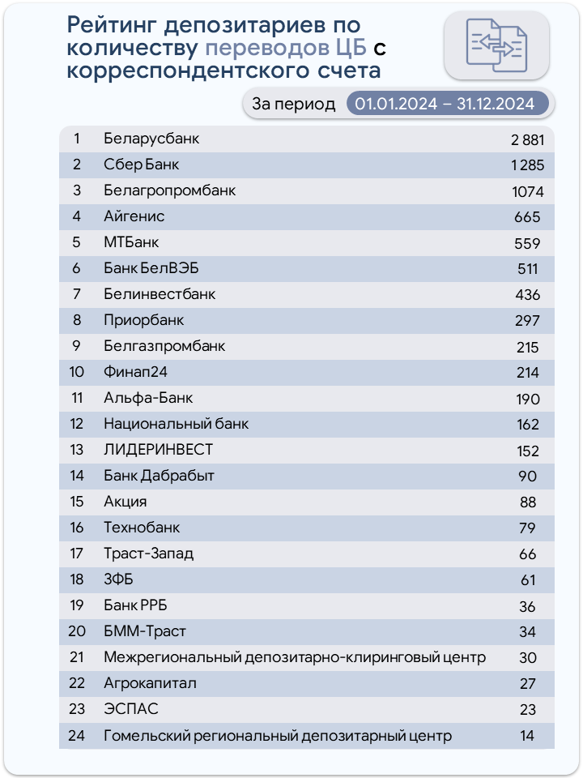Screen dimensions: 583x778
Task: Select Финап24 entry
Action: point(136,372)
